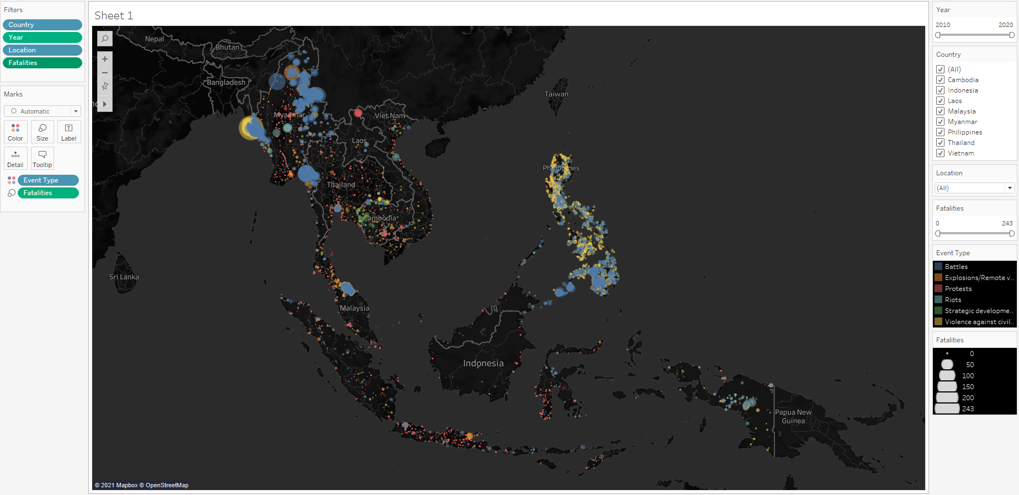
Task: Toggle the Myanmar country filter
Action: 941,122
